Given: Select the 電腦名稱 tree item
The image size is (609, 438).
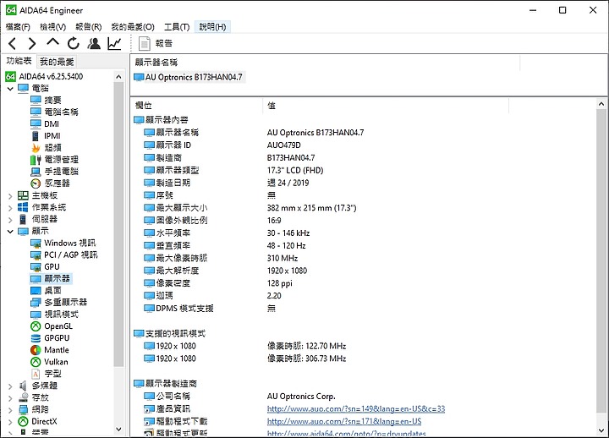Looking at the screenshot, I should click(x=54, y=112).
